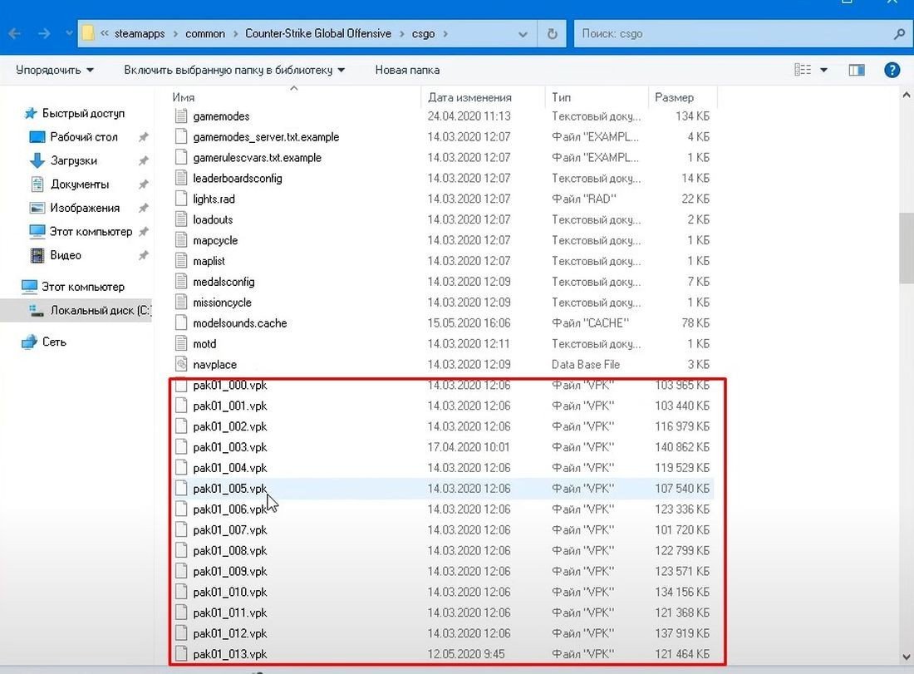914x674 pixels.
Task: Sort by Размер column header
Action: tap(674, 97)
